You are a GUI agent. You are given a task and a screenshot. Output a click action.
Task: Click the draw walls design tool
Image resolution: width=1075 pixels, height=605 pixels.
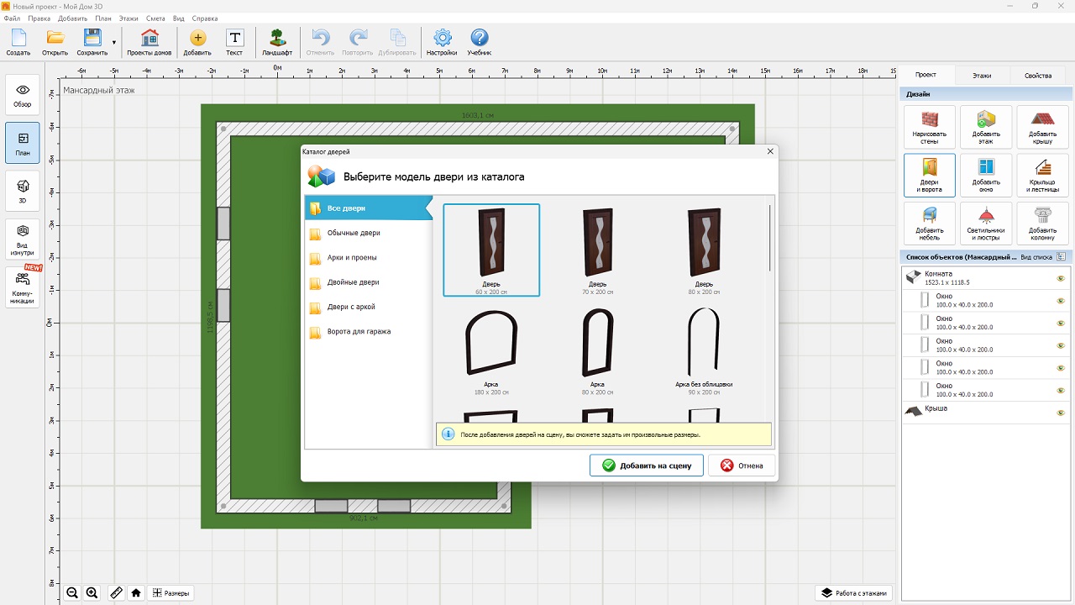pyautogui.click(x=930, y=127)
